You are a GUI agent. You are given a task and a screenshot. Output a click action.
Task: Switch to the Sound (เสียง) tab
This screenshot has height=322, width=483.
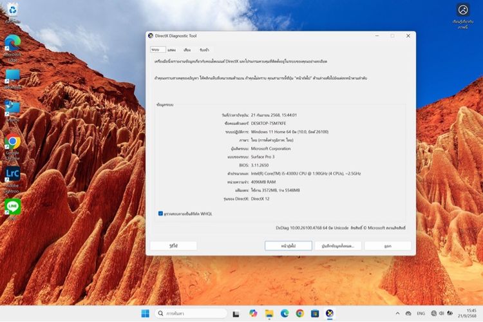coord(187,50)
